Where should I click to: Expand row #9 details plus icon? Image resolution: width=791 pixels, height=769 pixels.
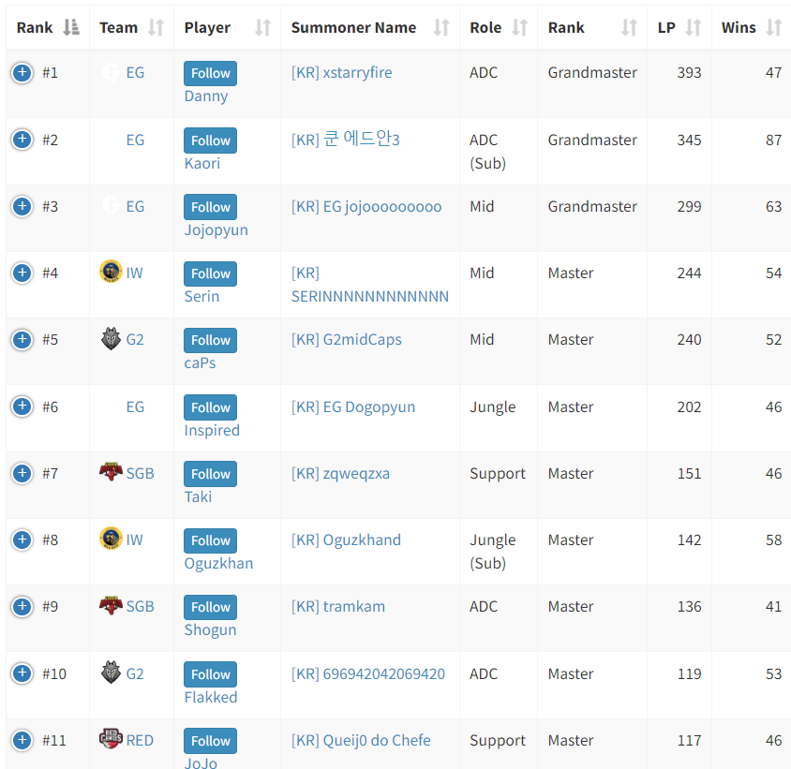[22, 606]
